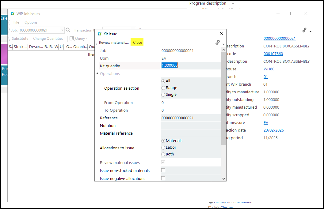324x209 pixels.
Task: Click the gears settings icon in Kit Issue dialog
Action: coord(218,43)
